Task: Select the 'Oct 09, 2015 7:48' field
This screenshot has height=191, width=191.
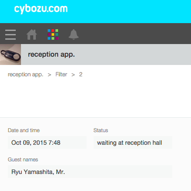Action: (47, 143)
